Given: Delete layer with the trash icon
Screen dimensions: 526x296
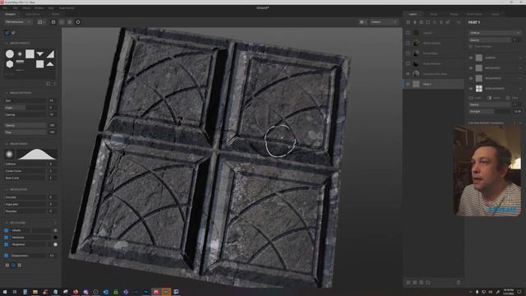Looking at the screenshot, I should (459, 283).
